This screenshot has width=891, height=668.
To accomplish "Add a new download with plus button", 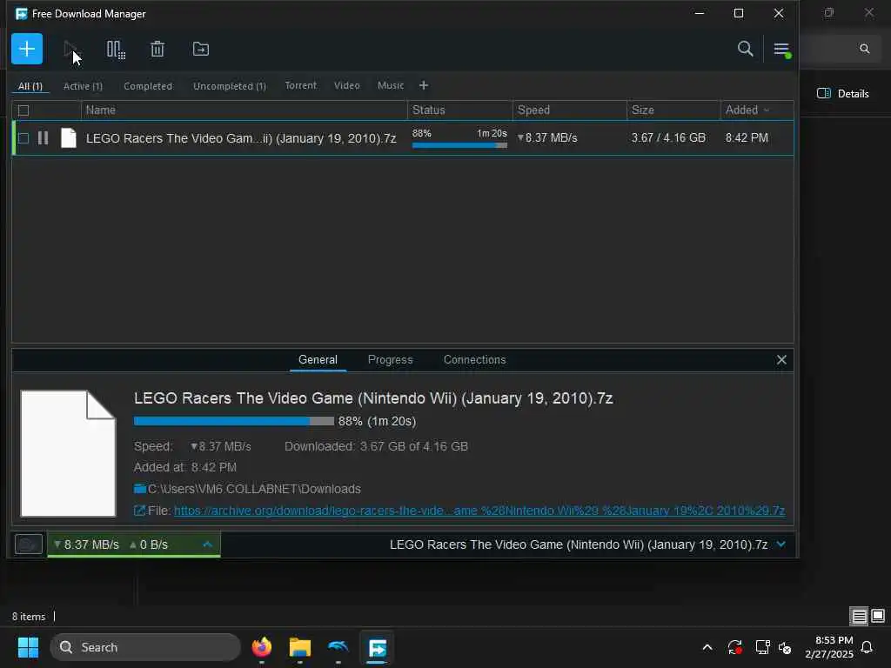I will 27,49.
